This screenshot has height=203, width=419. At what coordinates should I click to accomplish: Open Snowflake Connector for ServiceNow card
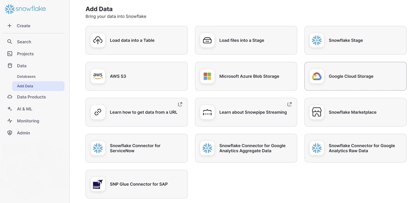136,148
